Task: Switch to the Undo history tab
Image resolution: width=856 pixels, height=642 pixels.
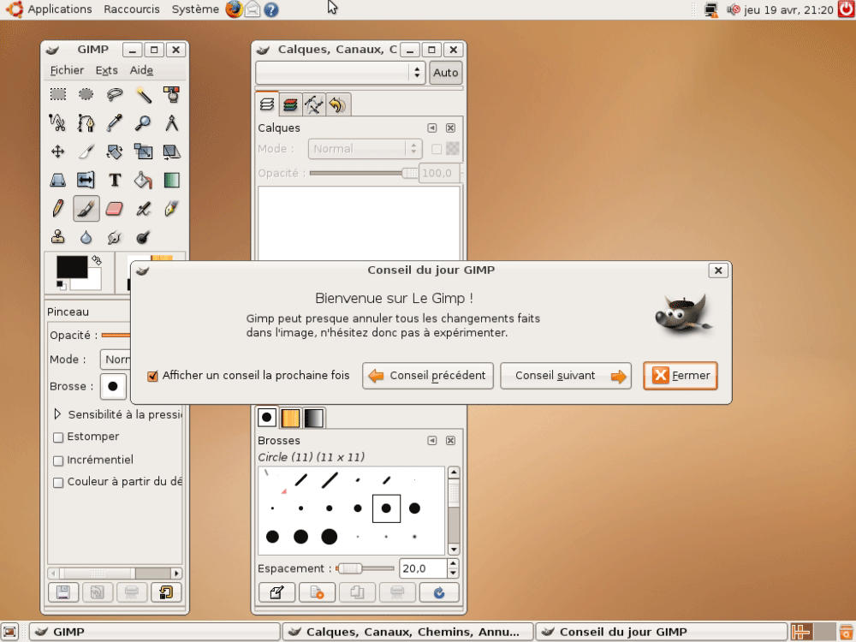Action: click(338, 104)
